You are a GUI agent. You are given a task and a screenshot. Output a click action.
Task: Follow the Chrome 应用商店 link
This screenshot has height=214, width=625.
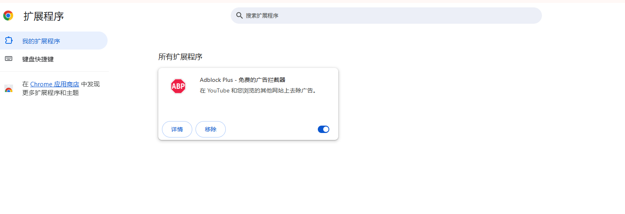(54, 84)
